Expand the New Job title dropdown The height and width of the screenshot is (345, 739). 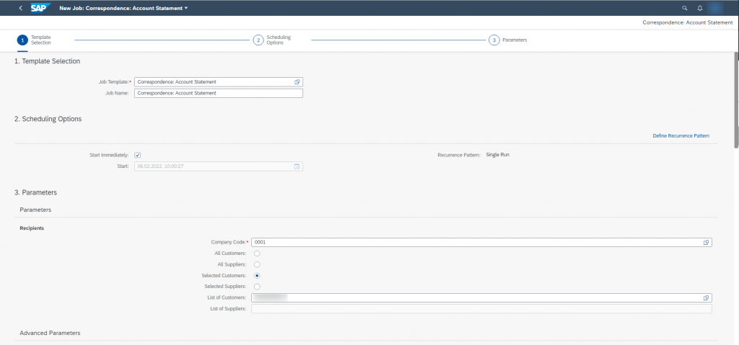[x=186, y=9]
